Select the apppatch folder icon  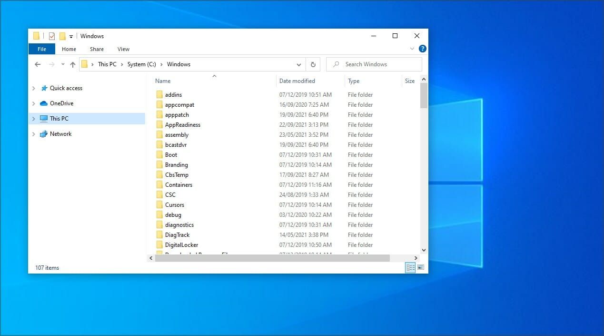pos(159,115)
